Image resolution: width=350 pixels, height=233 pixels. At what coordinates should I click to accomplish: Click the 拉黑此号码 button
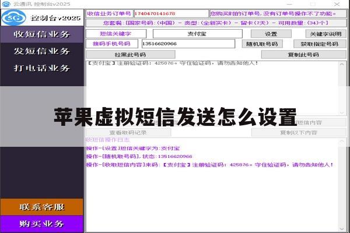(130, 55)
